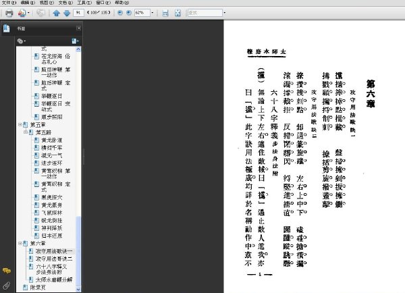The width and height of the screenshot is (405, 293).
Task: Open the find options dropdown arrow
Action: pos(225,13)
